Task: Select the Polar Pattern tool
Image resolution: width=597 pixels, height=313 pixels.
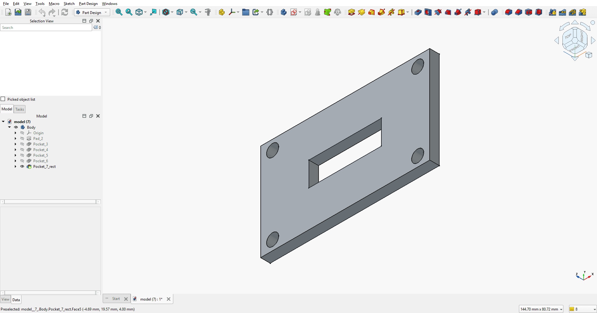Action: pyautogui.click(x=572, y=12)
